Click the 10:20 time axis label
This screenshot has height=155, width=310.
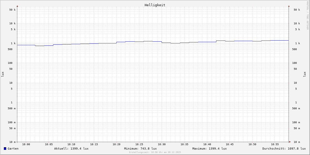coord(117,144)
